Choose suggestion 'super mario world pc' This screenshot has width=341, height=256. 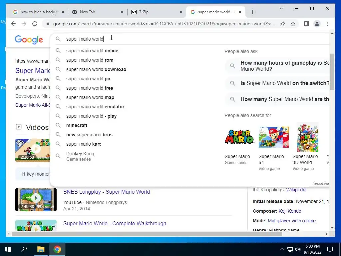88,79
